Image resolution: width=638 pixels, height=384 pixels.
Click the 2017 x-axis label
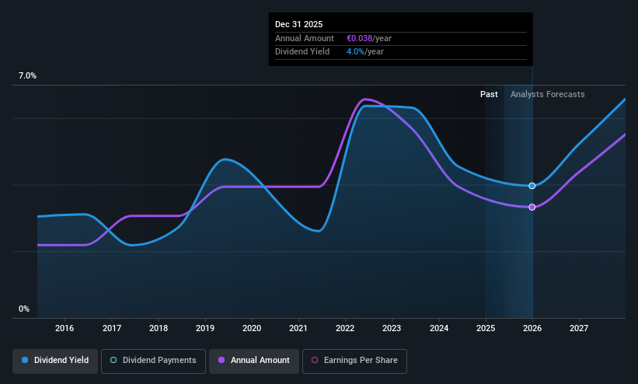(111, 328)
